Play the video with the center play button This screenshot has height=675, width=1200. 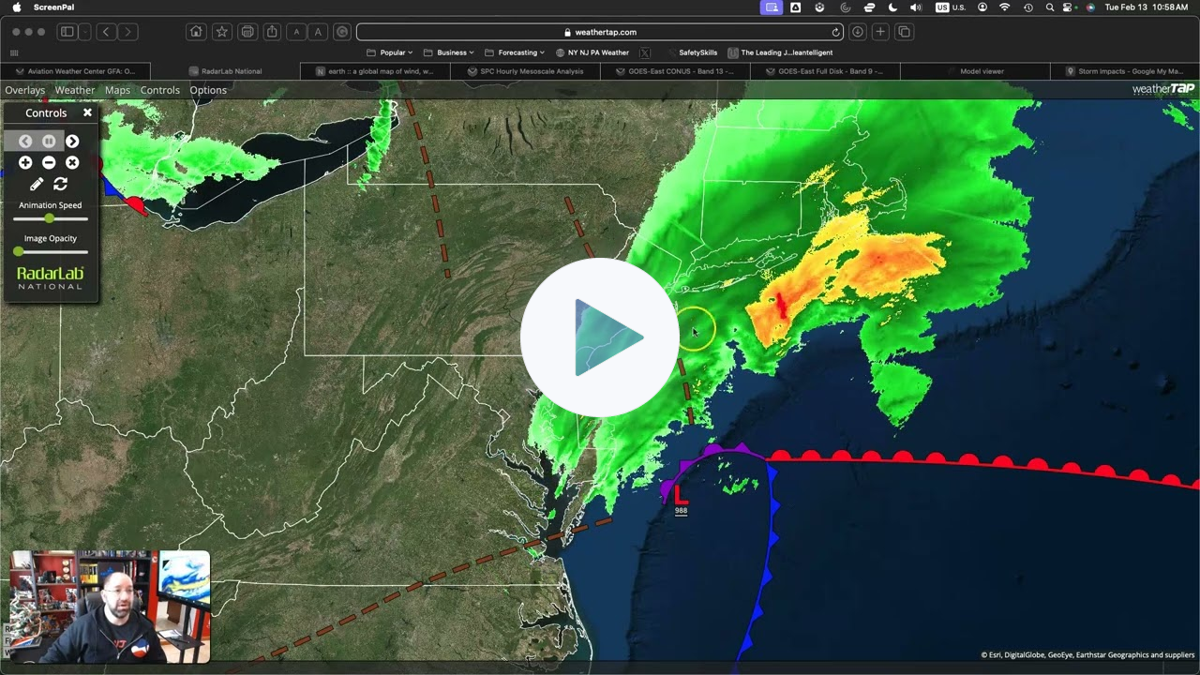click(600, 337)
